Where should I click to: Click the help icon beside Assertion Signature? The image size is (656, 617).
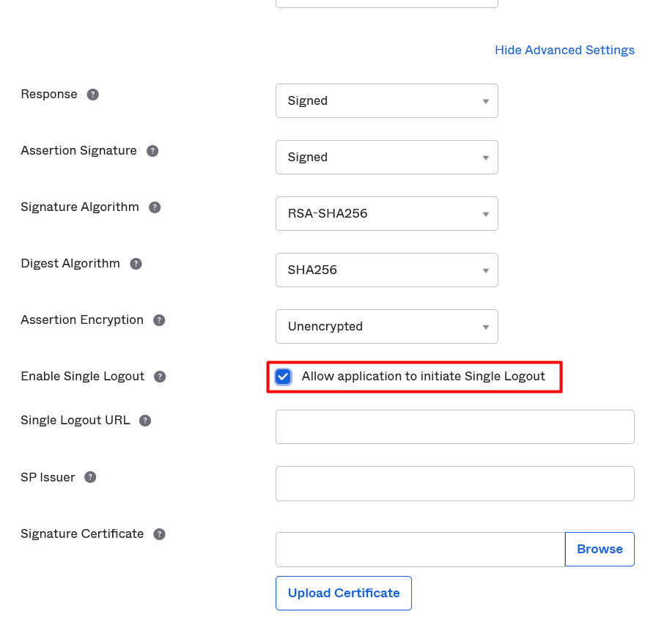pyautogui.click(x=152, y=151)
